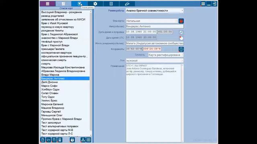Click the open folder icon below card list

tap(48, 140)
